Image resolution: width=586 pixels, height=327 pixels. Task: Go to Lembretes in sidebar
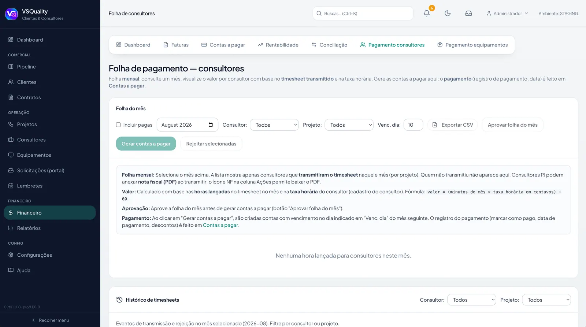click(50, 186)
